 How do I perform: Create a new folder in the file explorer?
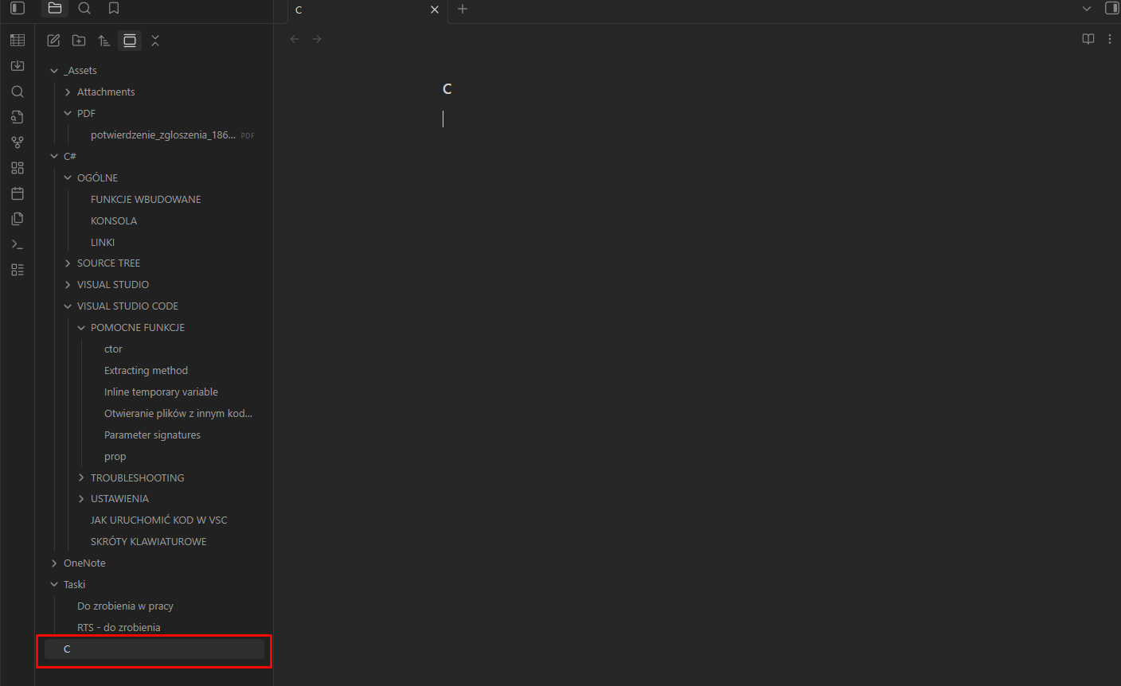tap(79, 41)
